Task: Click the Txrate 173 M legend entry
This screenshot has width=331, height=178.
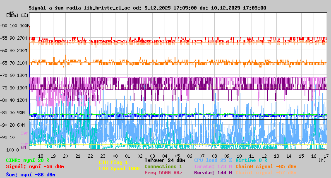Action: click(213, 166)
